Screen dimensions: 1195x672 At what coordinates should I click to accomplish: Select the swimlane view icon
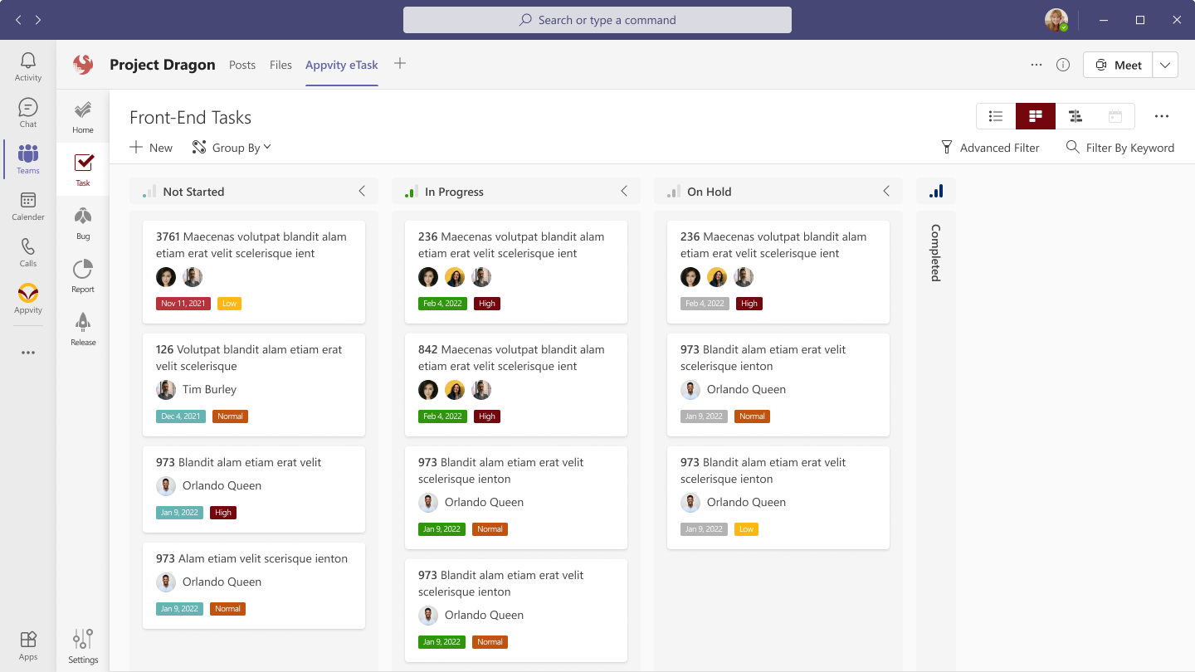pyautogui.click(x=1075, y=116)
